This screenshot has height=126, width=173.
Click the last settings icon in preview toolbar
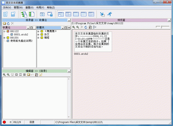[x=94, y=27]
